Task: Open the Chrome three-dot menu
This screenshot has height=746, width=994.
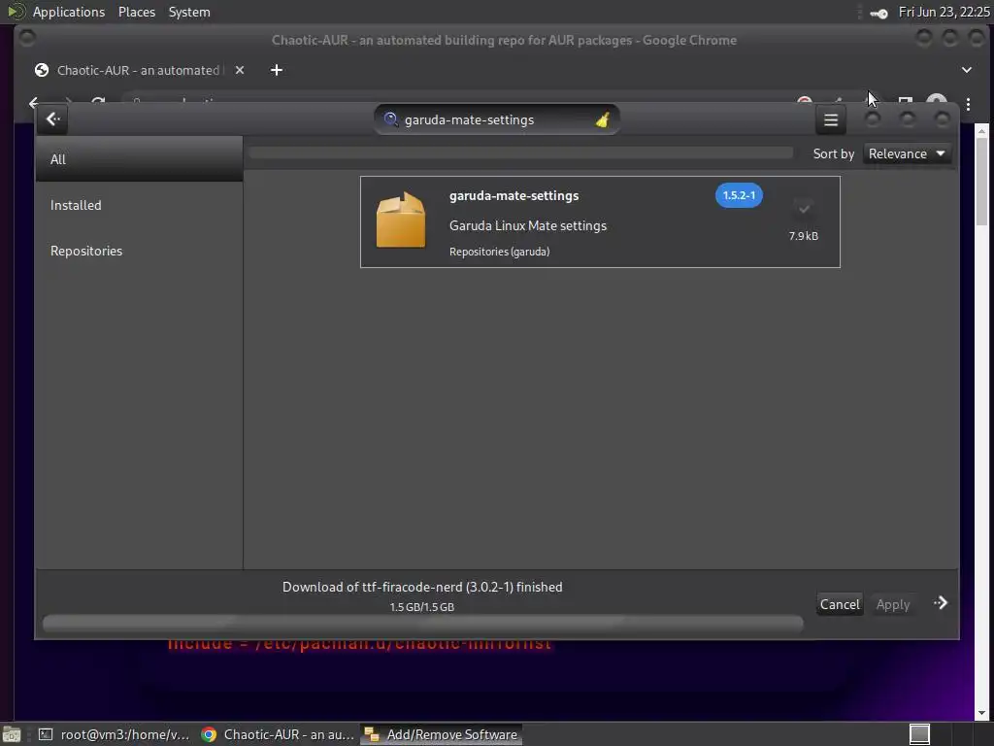Action: tap(968, 104)
